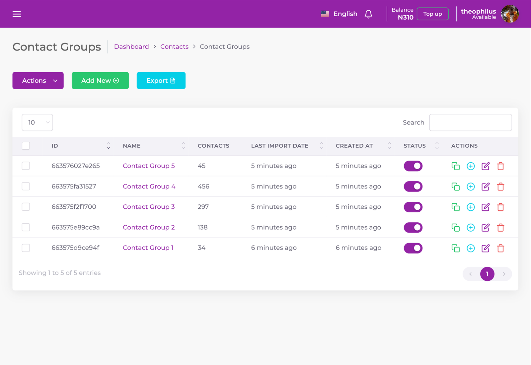Edit Contact Group 3
Screen dimensions: 531x365
click(486, 207)
